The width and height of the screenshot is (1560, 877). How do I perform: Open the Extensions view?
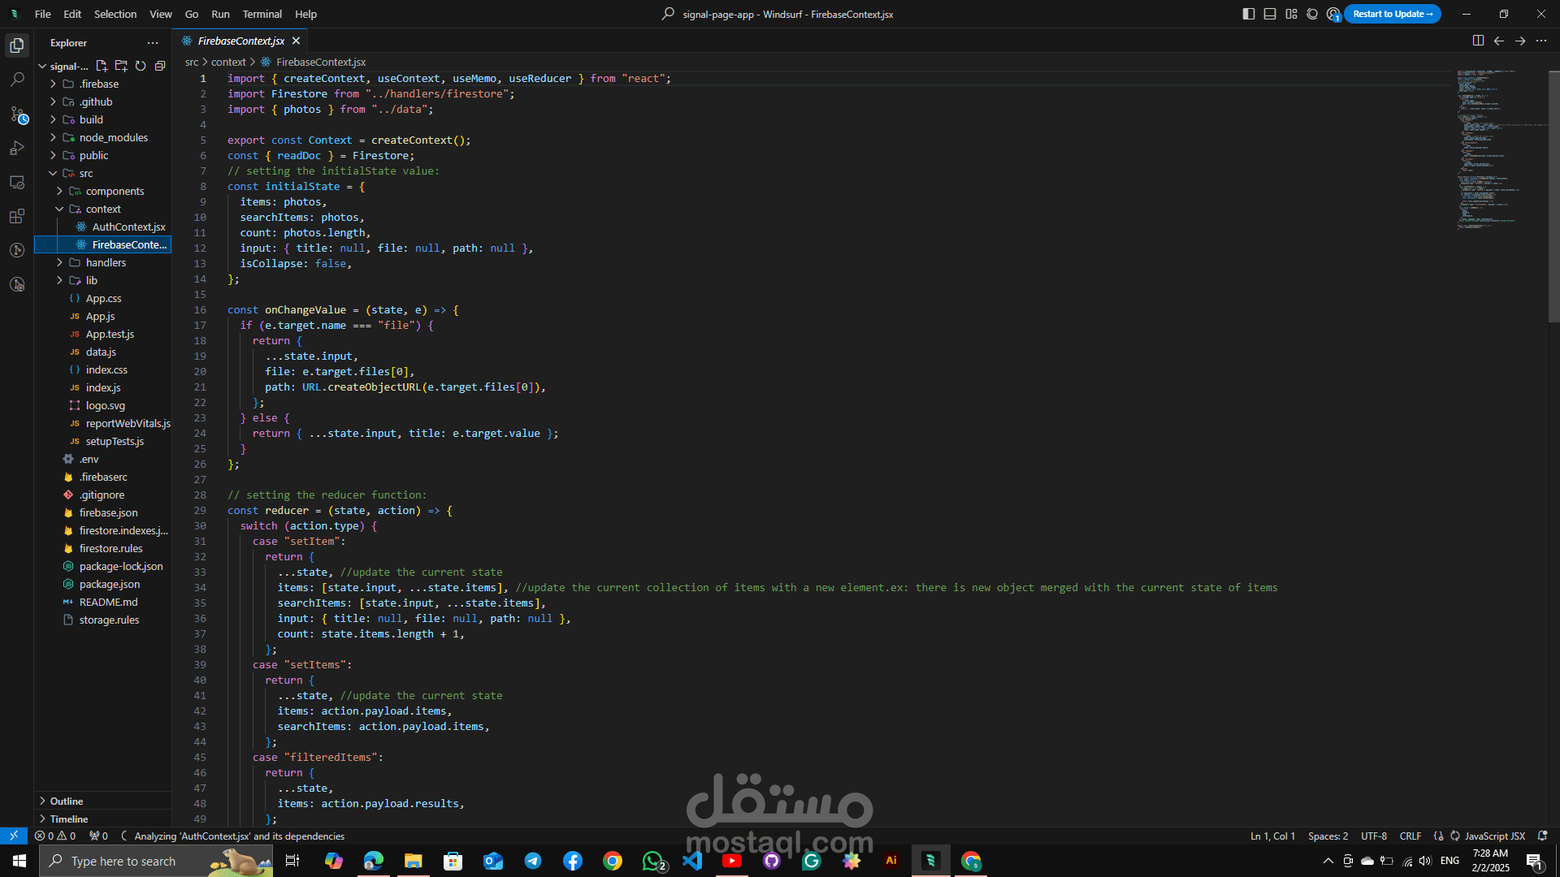[x=17, y=217]
